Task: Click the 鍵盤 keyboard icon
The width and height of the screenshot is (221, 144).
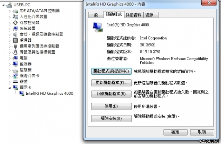Action: pyautogui.click(x=15, y=82)
